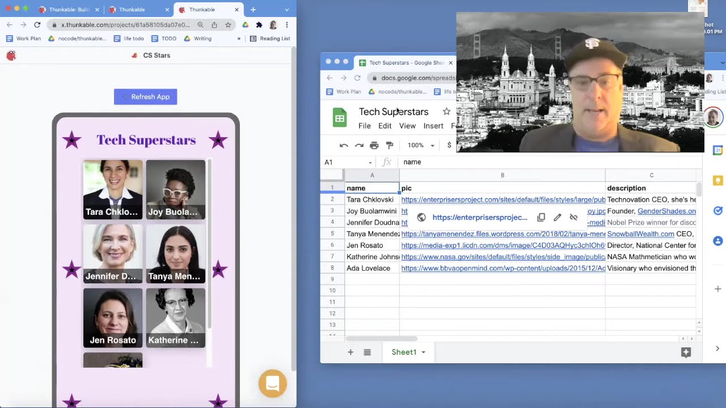Open the Reading List in Thunkable window
The image size is (726, 408).
pos(270,39)
